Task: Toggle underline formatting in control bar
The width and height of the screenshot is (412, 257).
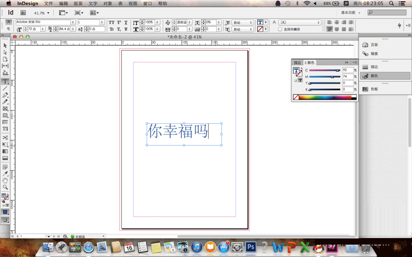Action: click(126, 22)
